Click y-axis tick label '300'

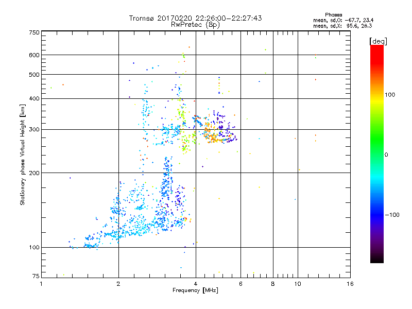(34, 130)
